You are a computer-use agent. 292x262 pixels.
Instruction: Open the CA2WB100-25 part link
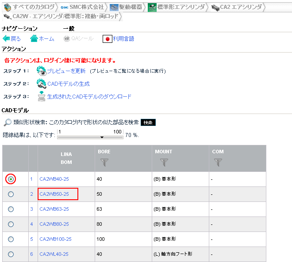[x=55, y=239]
